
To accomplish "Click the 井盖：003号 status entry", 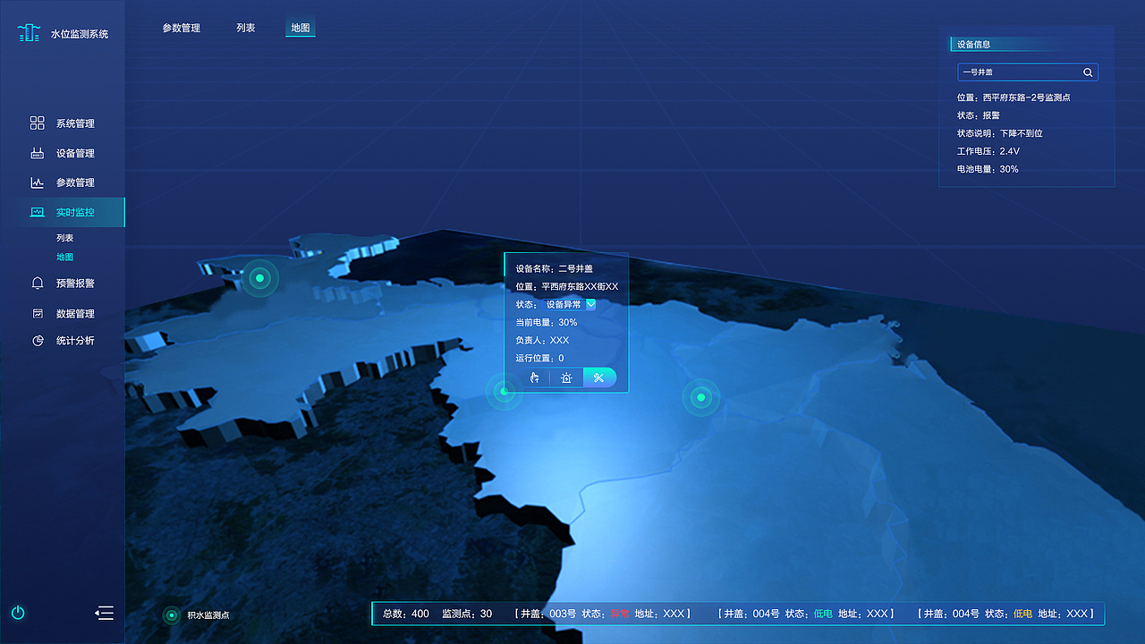I will 603,614.
